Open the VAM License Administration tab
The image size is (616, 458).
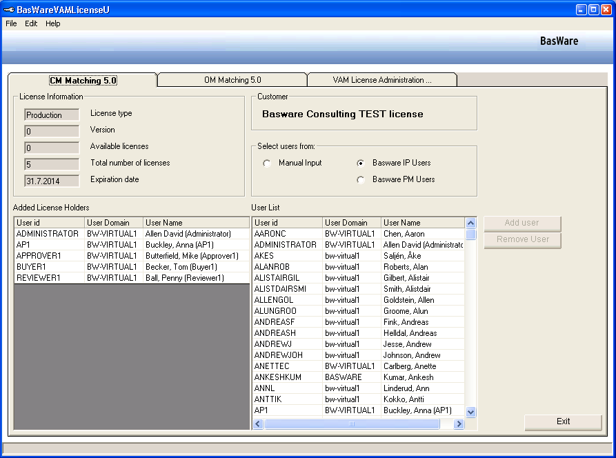point(382,80)
